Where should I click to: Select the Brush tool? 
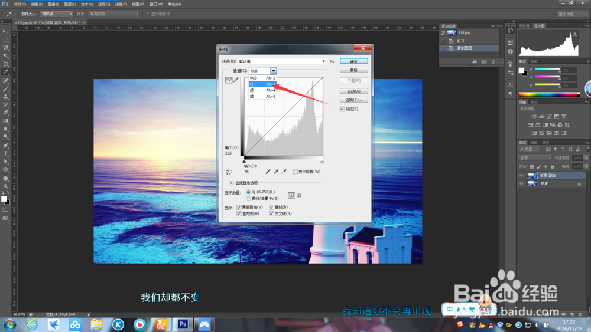(x=6, y=88)
